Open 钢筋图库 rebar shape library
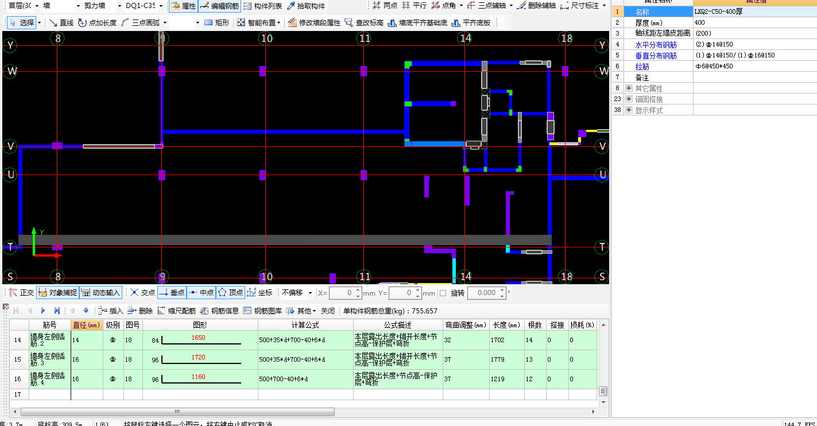The width and height of the screenshot is (817, 426). [x=263, y=311]
